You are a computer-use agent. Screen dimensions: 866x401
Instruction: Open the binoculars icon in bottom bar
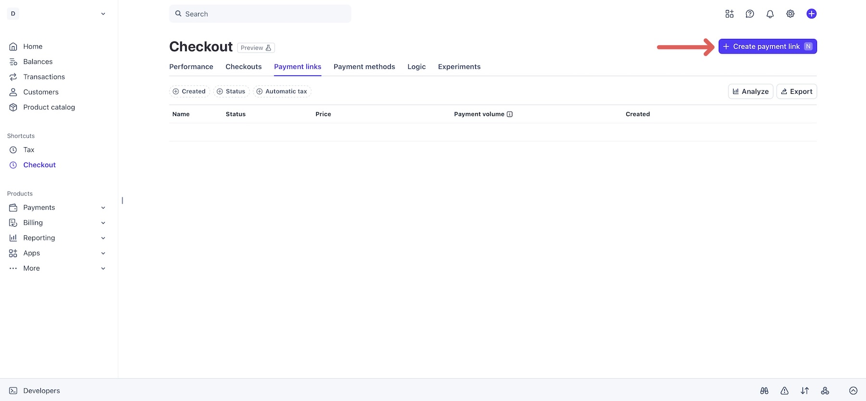click(764, 391)
